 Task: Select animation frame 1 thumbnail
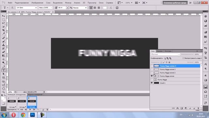[x=12, y=101]
